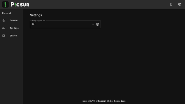The width and height of the screenshot is (185, 104).
Task: Click the 'Keep original file' field label
Action: point(38,21)
